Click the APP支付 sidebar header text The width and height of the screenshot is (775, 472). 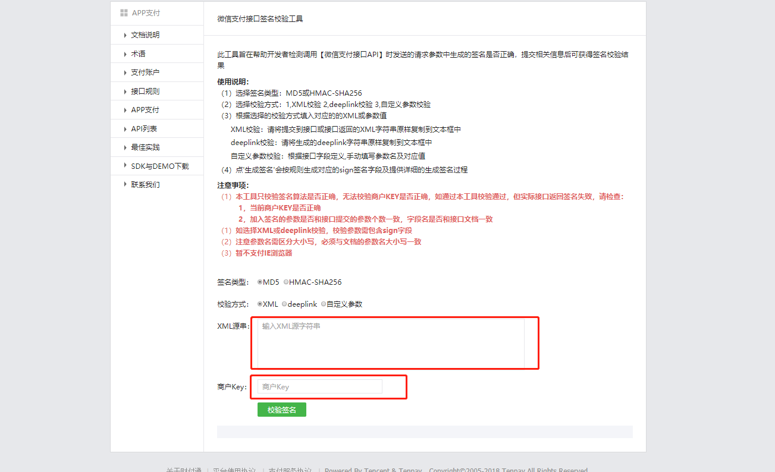[146, 13]
